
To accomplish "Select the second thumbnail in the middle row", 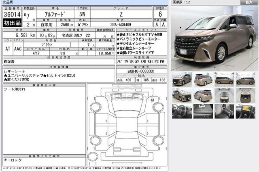I will click(203, 95).
